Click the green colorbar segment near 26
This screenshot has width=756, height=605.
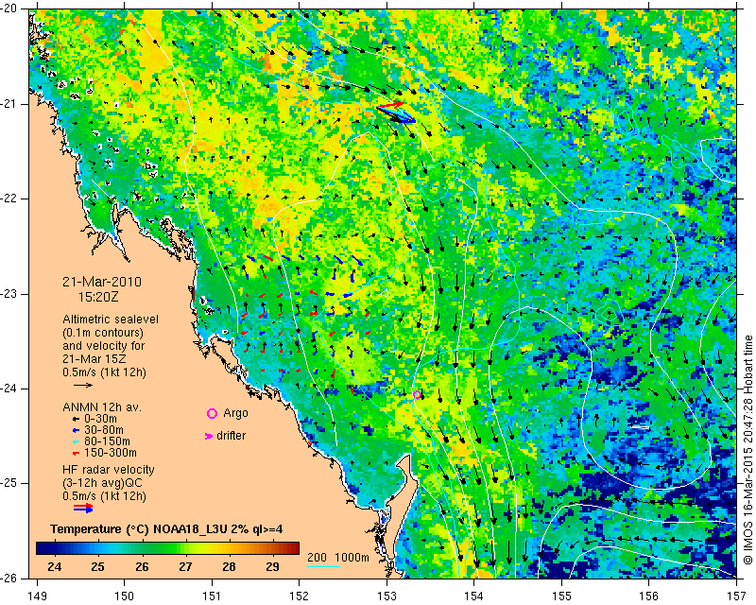pos(143,548)
